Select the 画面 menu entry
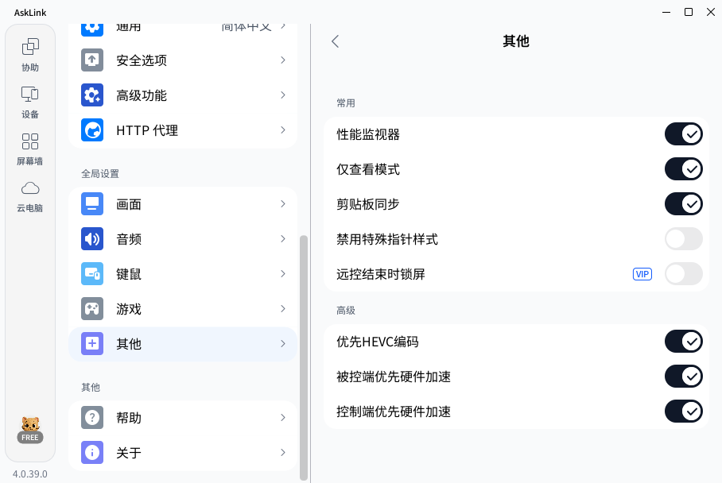722x483 pixels. [x=183, y=204]
